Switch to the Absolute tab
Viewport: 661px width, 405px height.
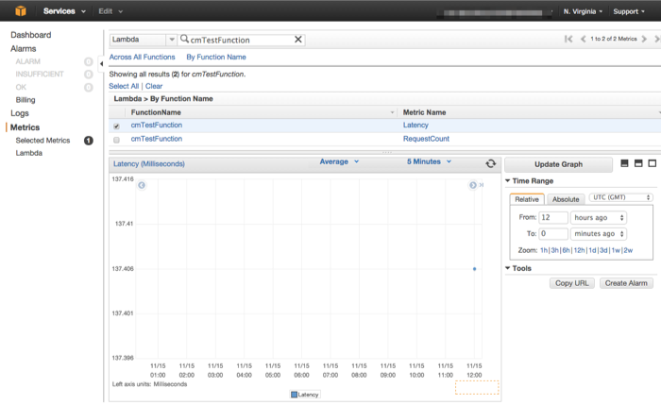(x=566, y=199)
